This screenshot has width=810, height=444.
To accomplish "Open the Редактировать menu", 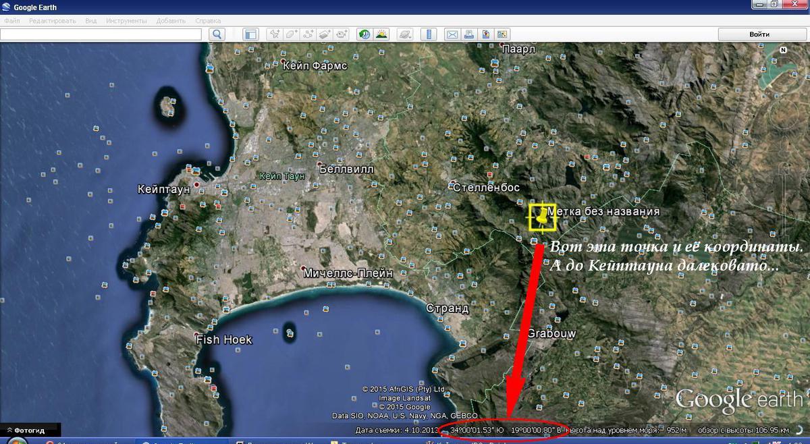I will pyautogui.click(x=53, y=21).
